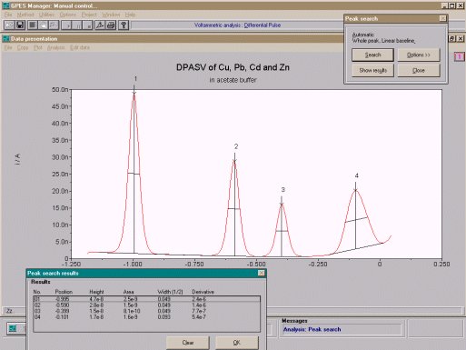This screenshot has width=466, height=350.
Task: Click the pink numbered box at right
Action: click(460, 56)
